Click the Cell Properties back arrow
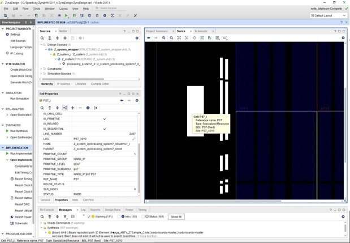Viewport: 350px width, 243px height. pos(122,100)
